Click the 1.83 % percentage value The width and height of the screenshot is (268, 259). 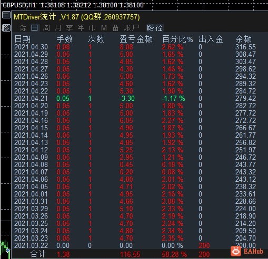point(173,113)
